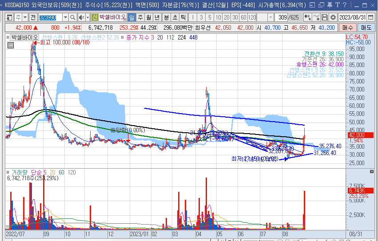Click the current price 42,000 value
The width and height of the screenshot is (378, 241).
(24, 28)
